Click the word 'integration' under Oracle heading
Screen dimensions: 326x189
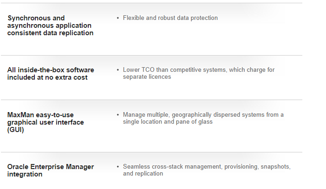tap(25, 174)
